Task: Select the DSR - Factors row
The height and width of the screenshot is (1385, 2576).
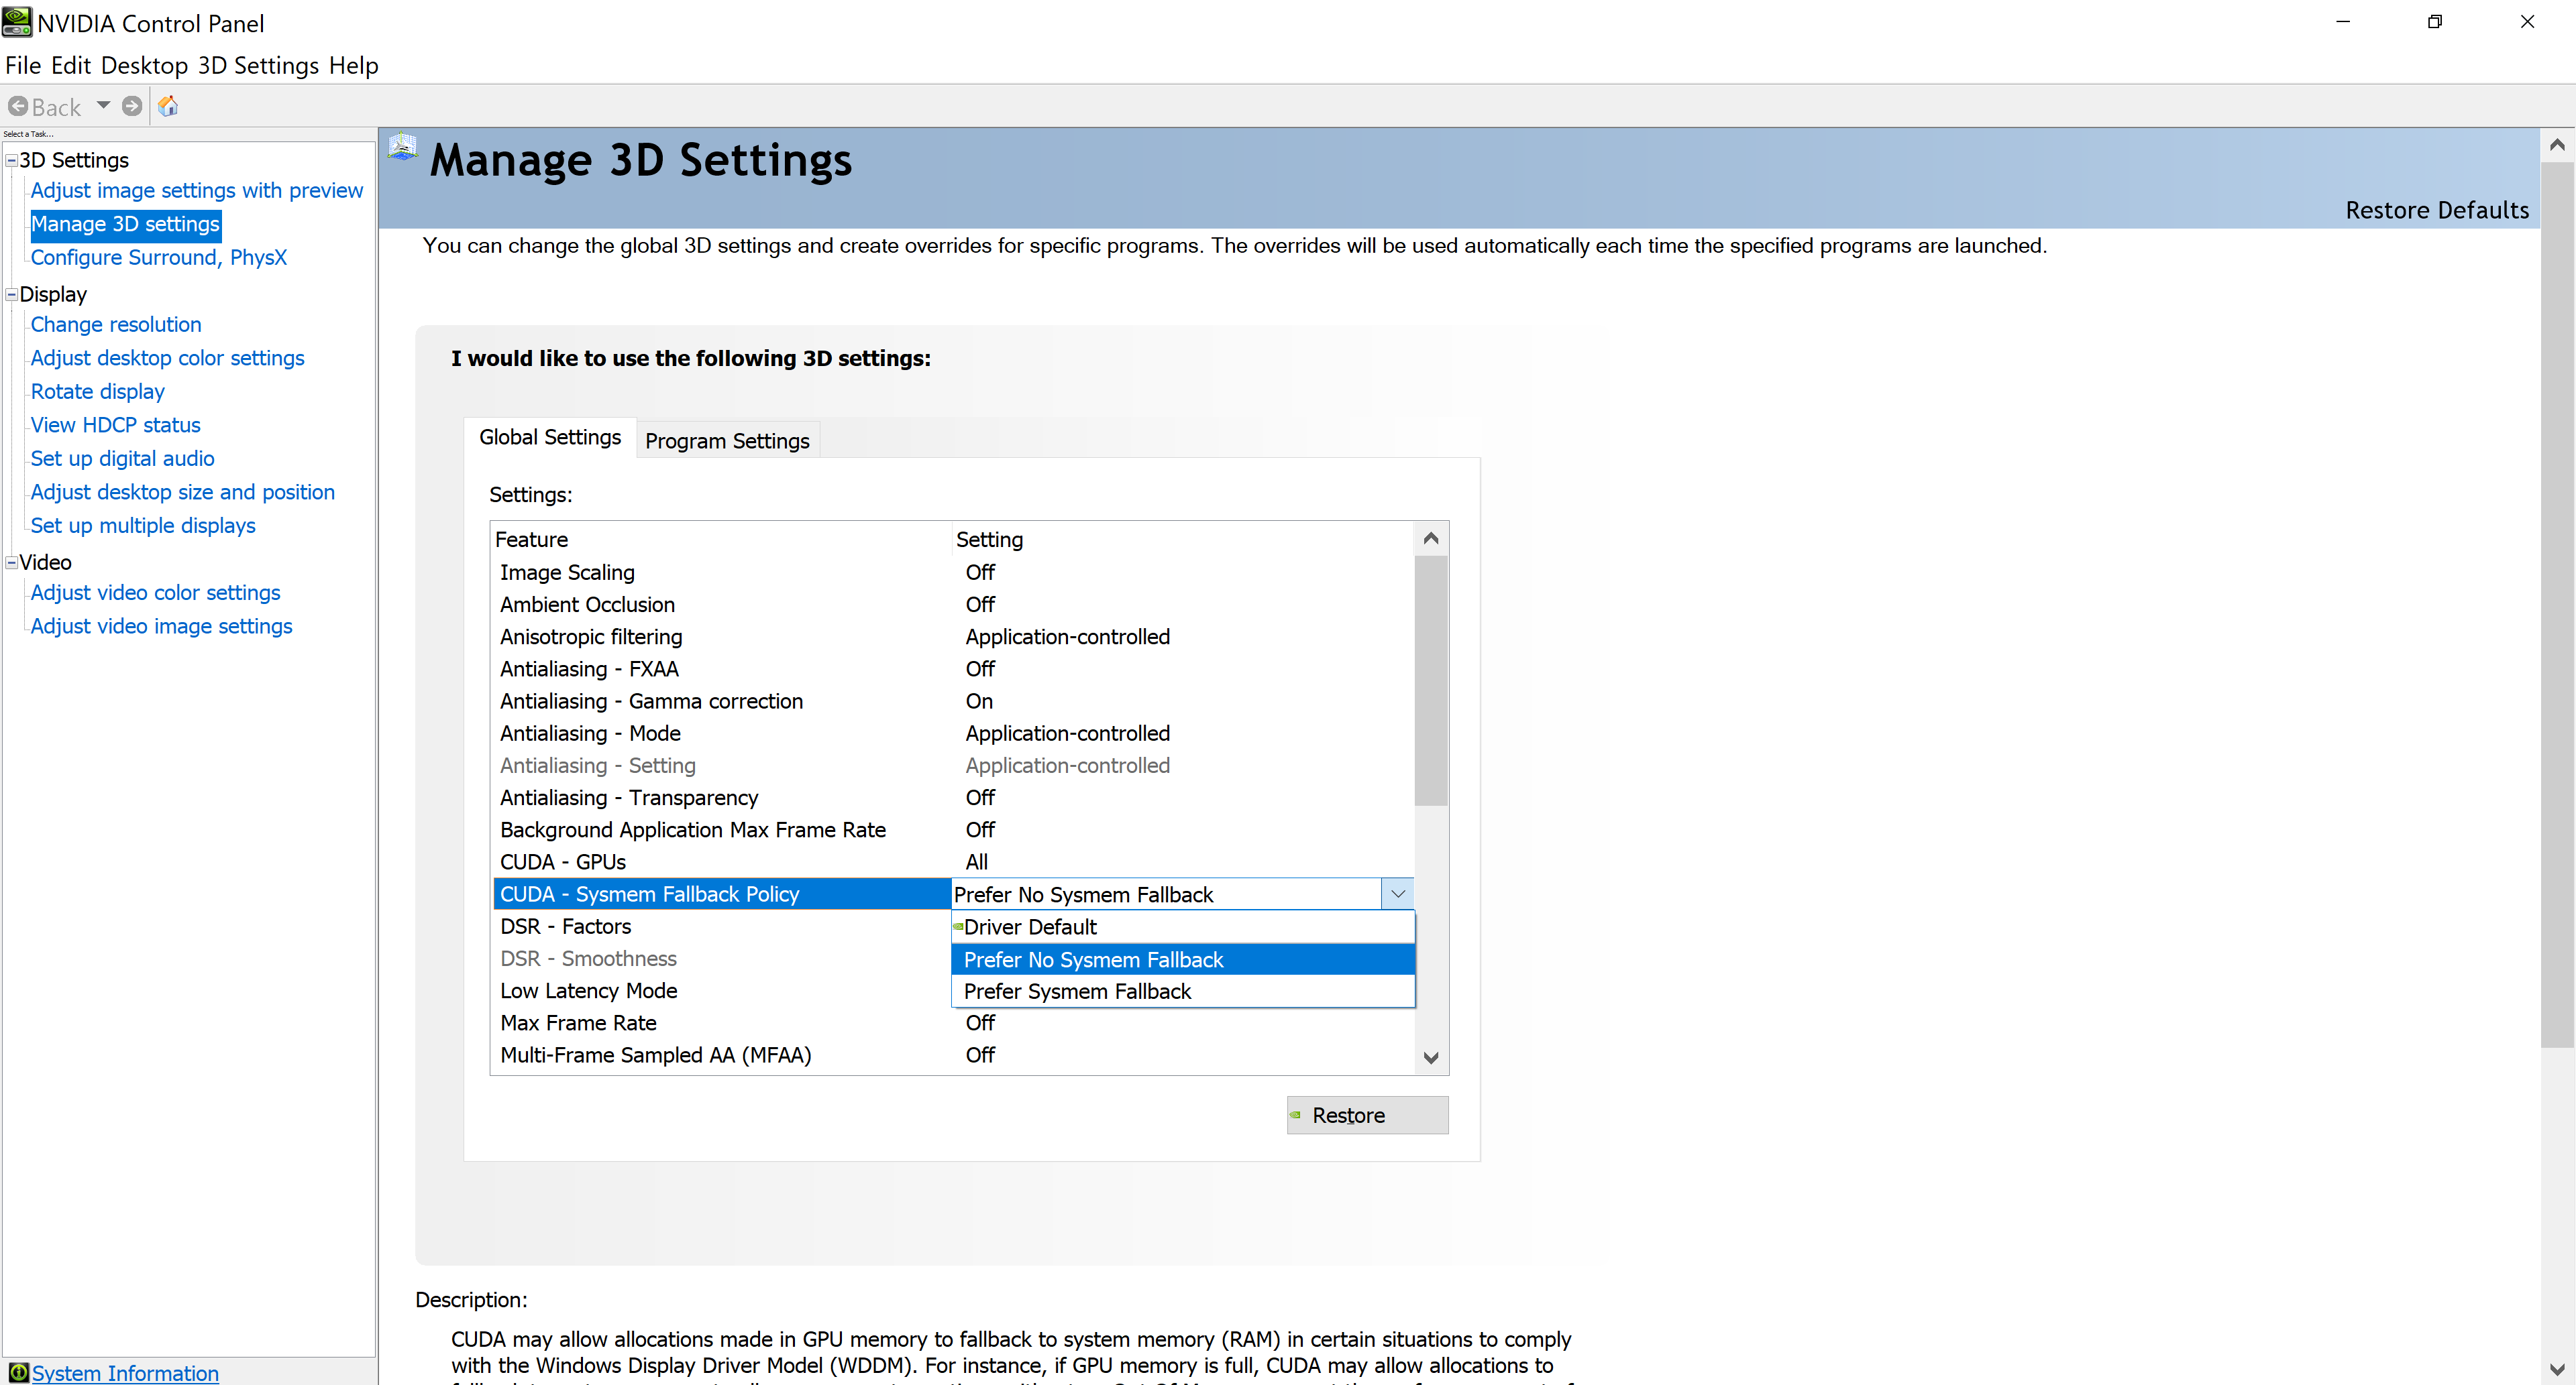Action: [x=722, y=926]
